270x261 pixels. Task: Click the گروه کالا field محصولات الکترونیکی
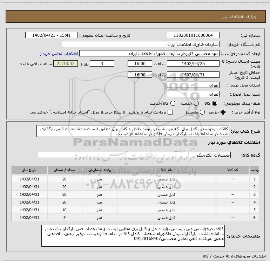pyautogui.click(x=134, y=155)
